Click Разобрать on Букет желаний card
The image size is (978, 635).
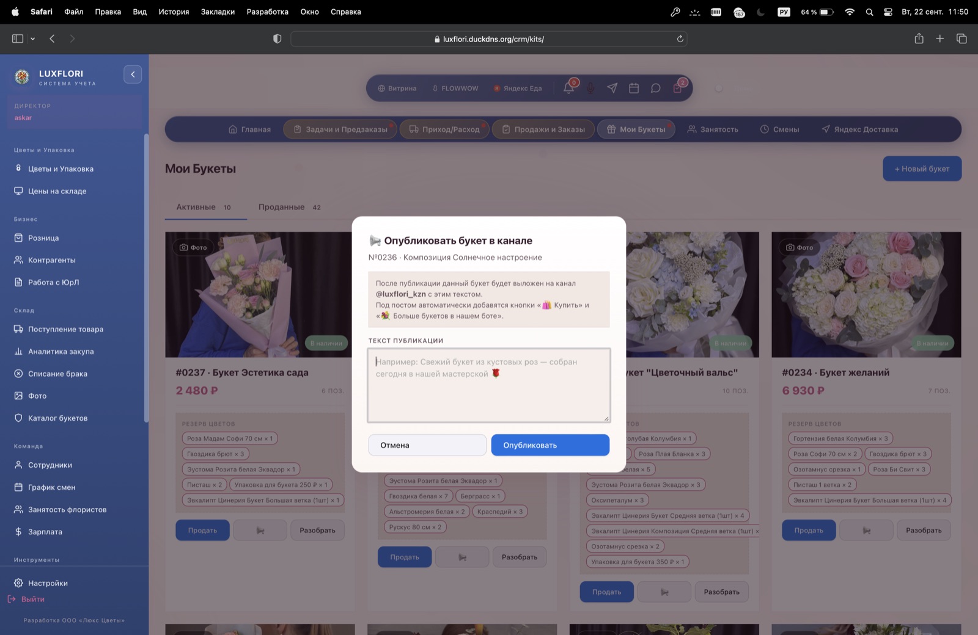tap(924, 530)
